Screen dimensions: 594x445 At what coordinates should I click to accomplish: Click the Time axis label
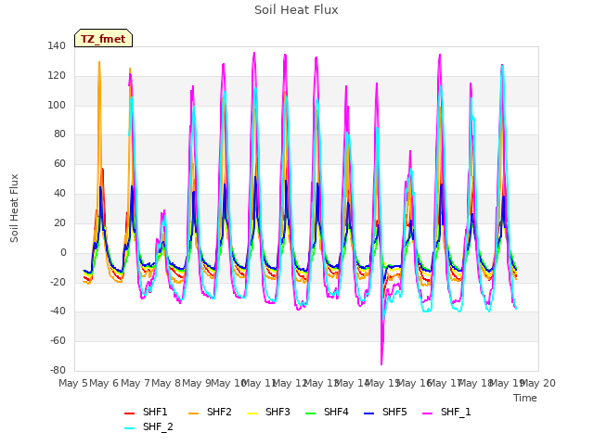pyautogui.click(x=525, y=398)
